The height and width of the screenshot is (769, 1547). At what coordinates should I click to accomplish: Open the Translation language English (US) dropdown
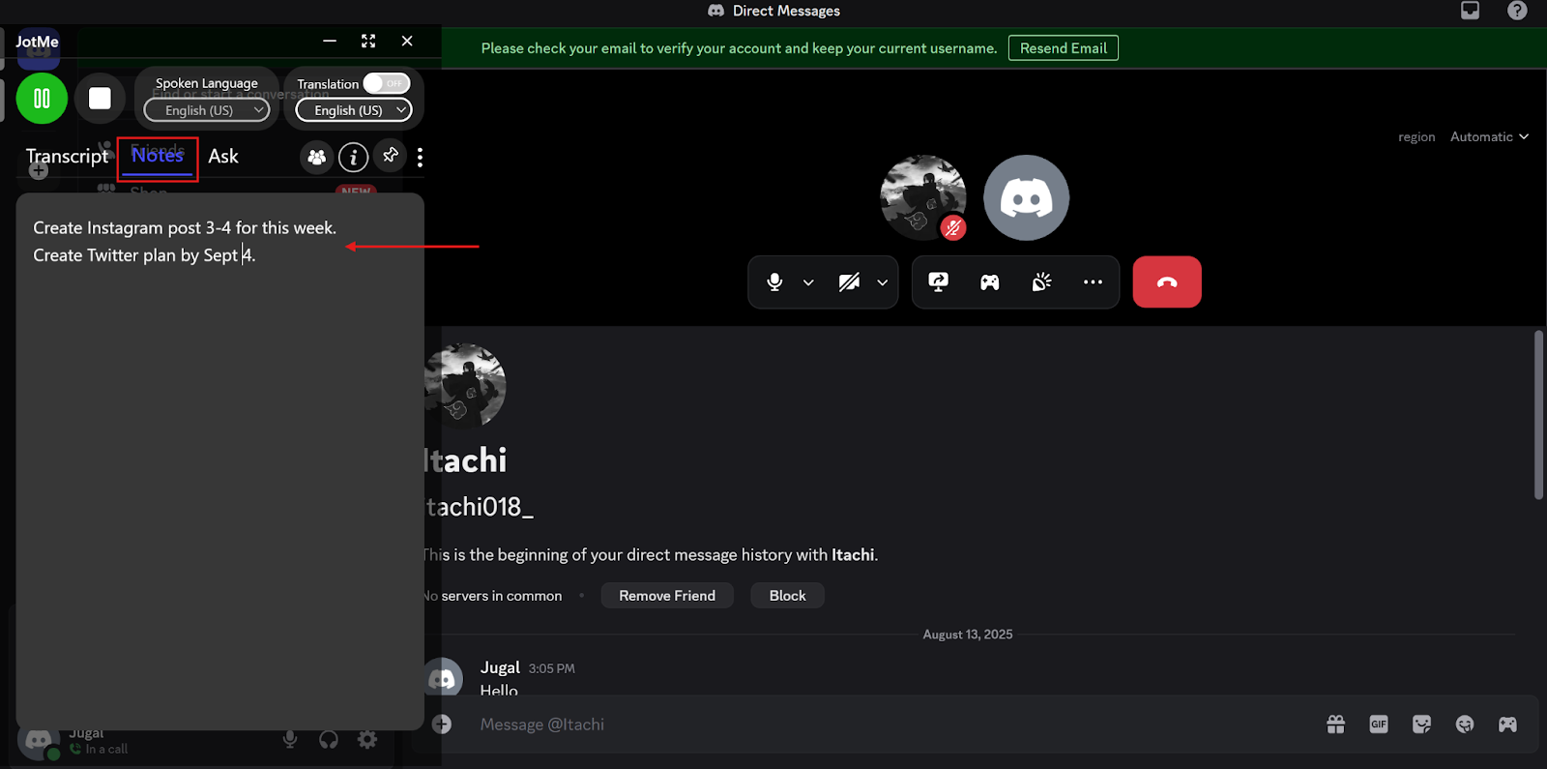tap(354, 110)
